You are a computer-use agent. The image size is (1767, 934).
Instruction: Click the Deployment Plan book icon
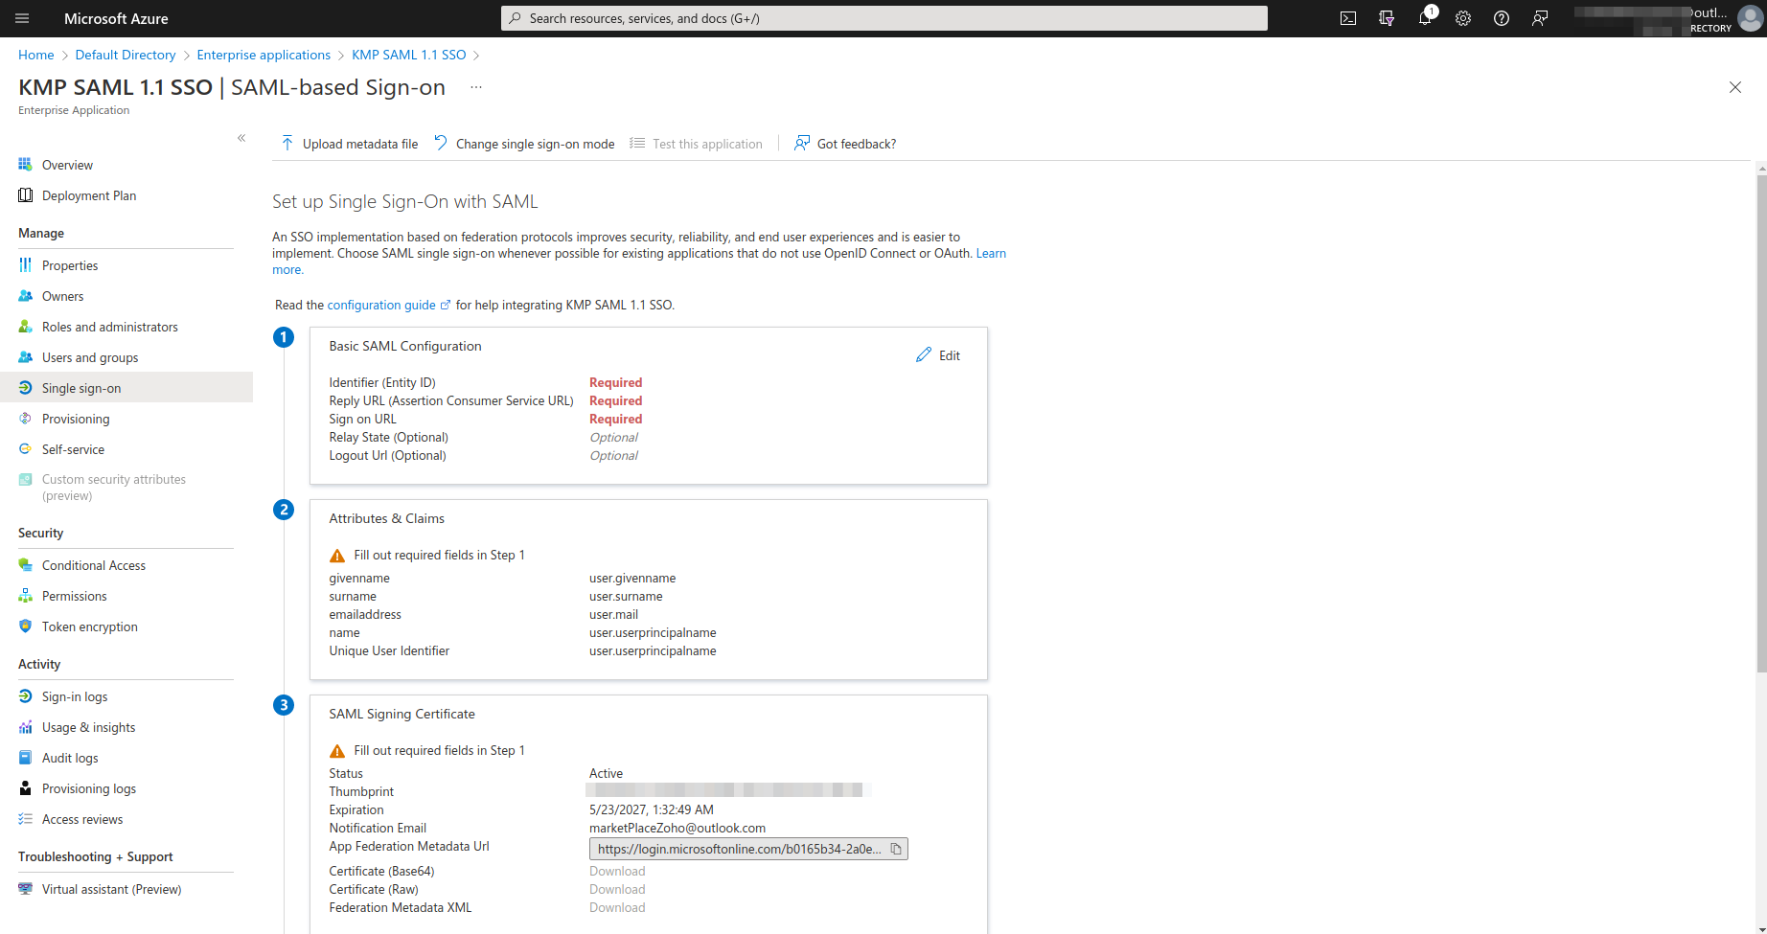click(26, 195)
